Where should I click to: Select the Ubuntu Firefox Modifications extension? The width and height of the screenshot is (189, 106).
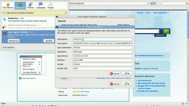[28, 26]
